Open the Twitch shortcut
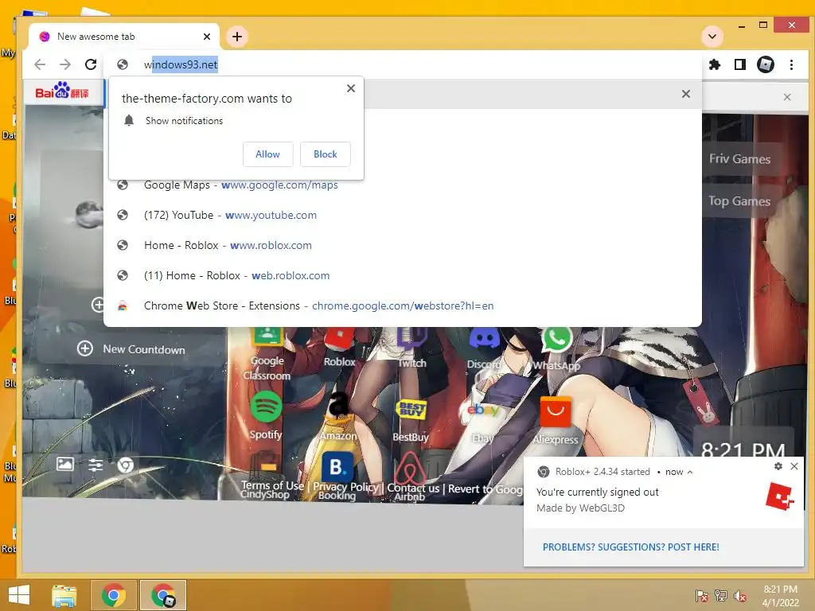Image resolution: width=815 pixels, height=611 pixels. click(x=411, y=347)
